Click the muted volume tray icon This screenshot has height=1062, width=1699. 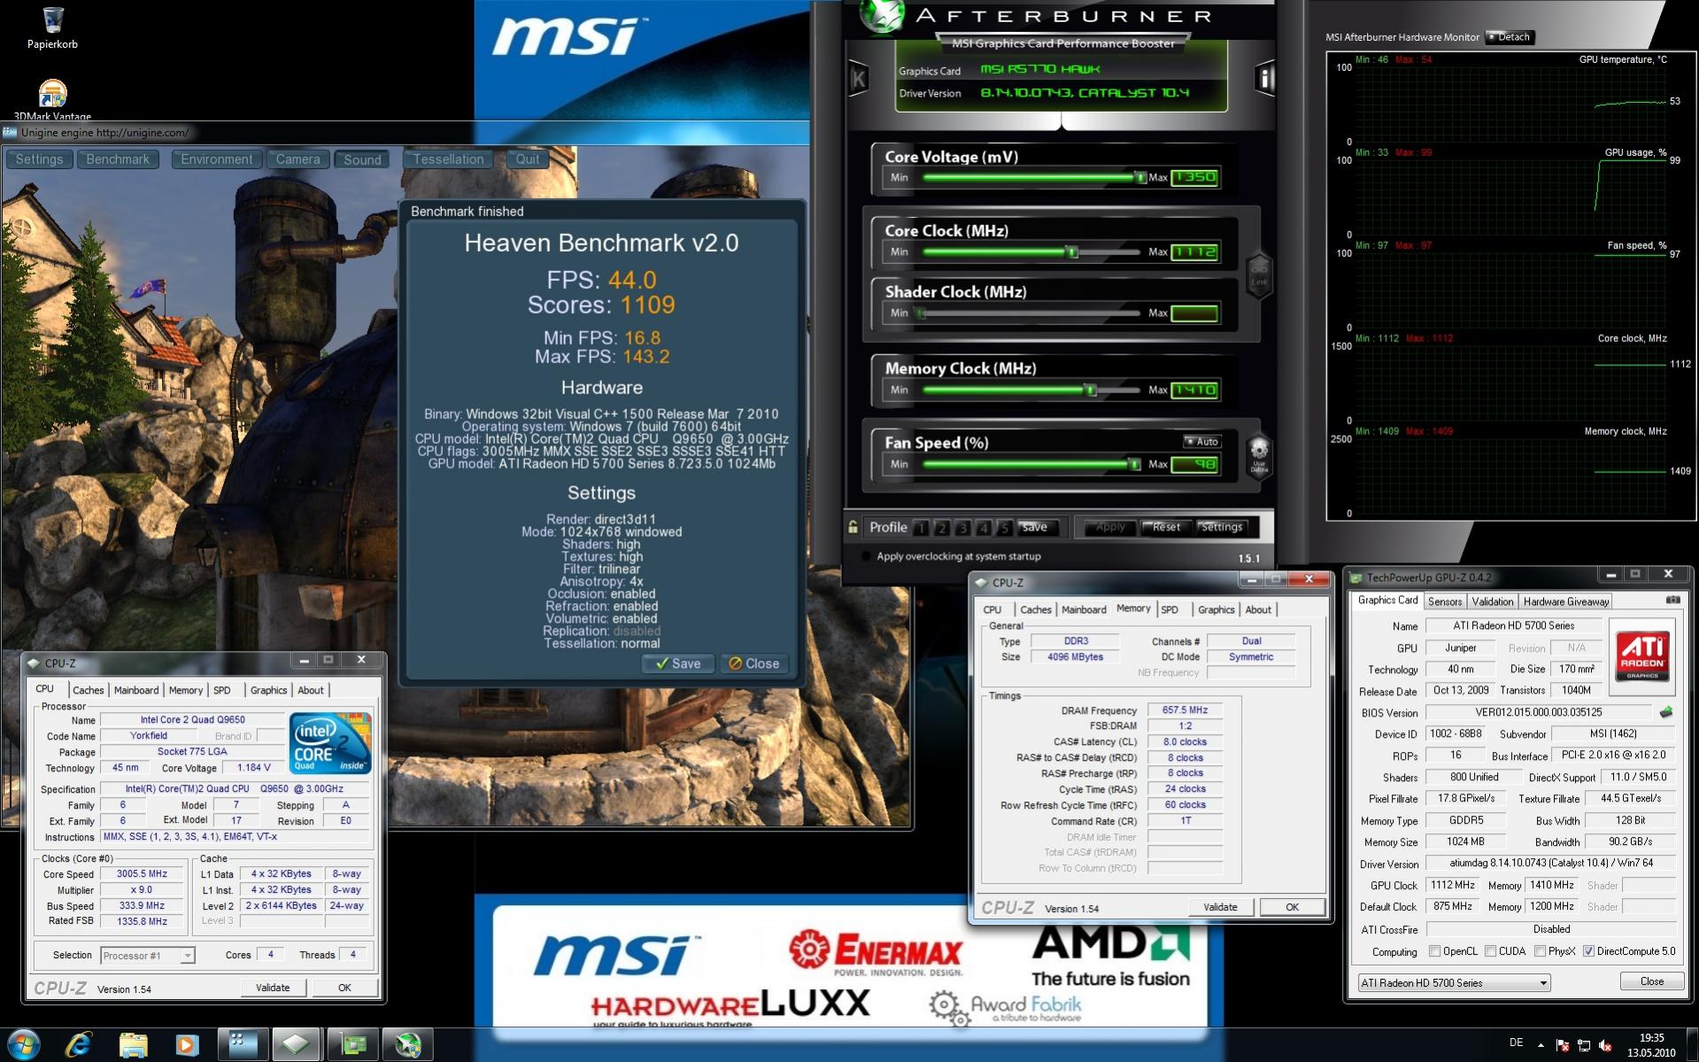1605,1046
